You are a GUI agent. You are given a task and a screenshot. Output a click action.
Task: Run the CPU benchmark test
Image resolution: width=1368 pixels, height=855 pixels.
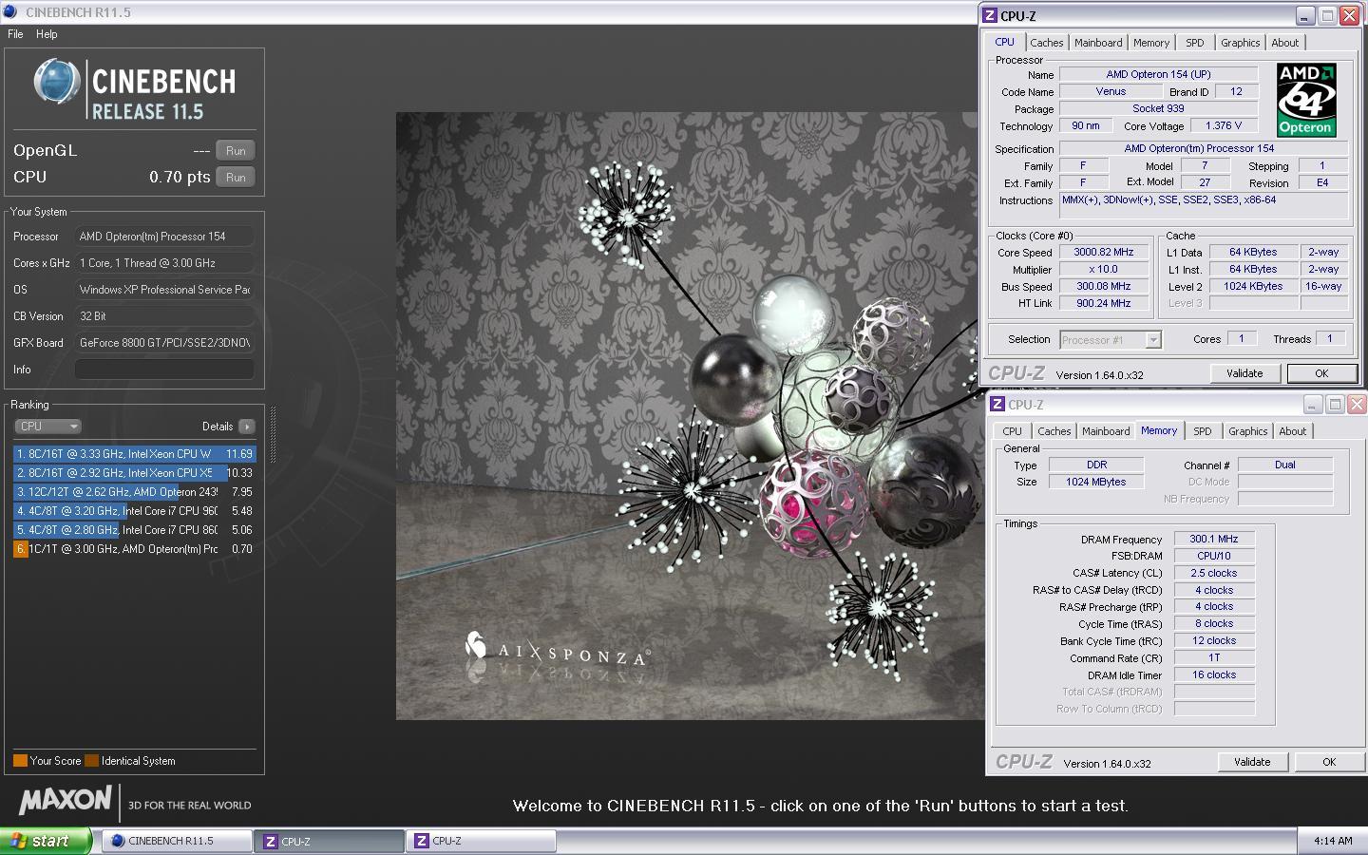(236, 177)
